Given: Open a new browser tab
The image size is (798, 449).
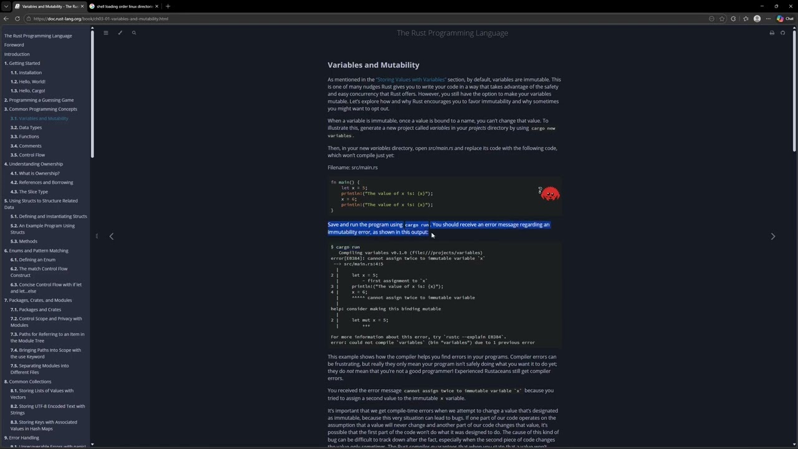Looking at the screenshot, I should point(168,6).
